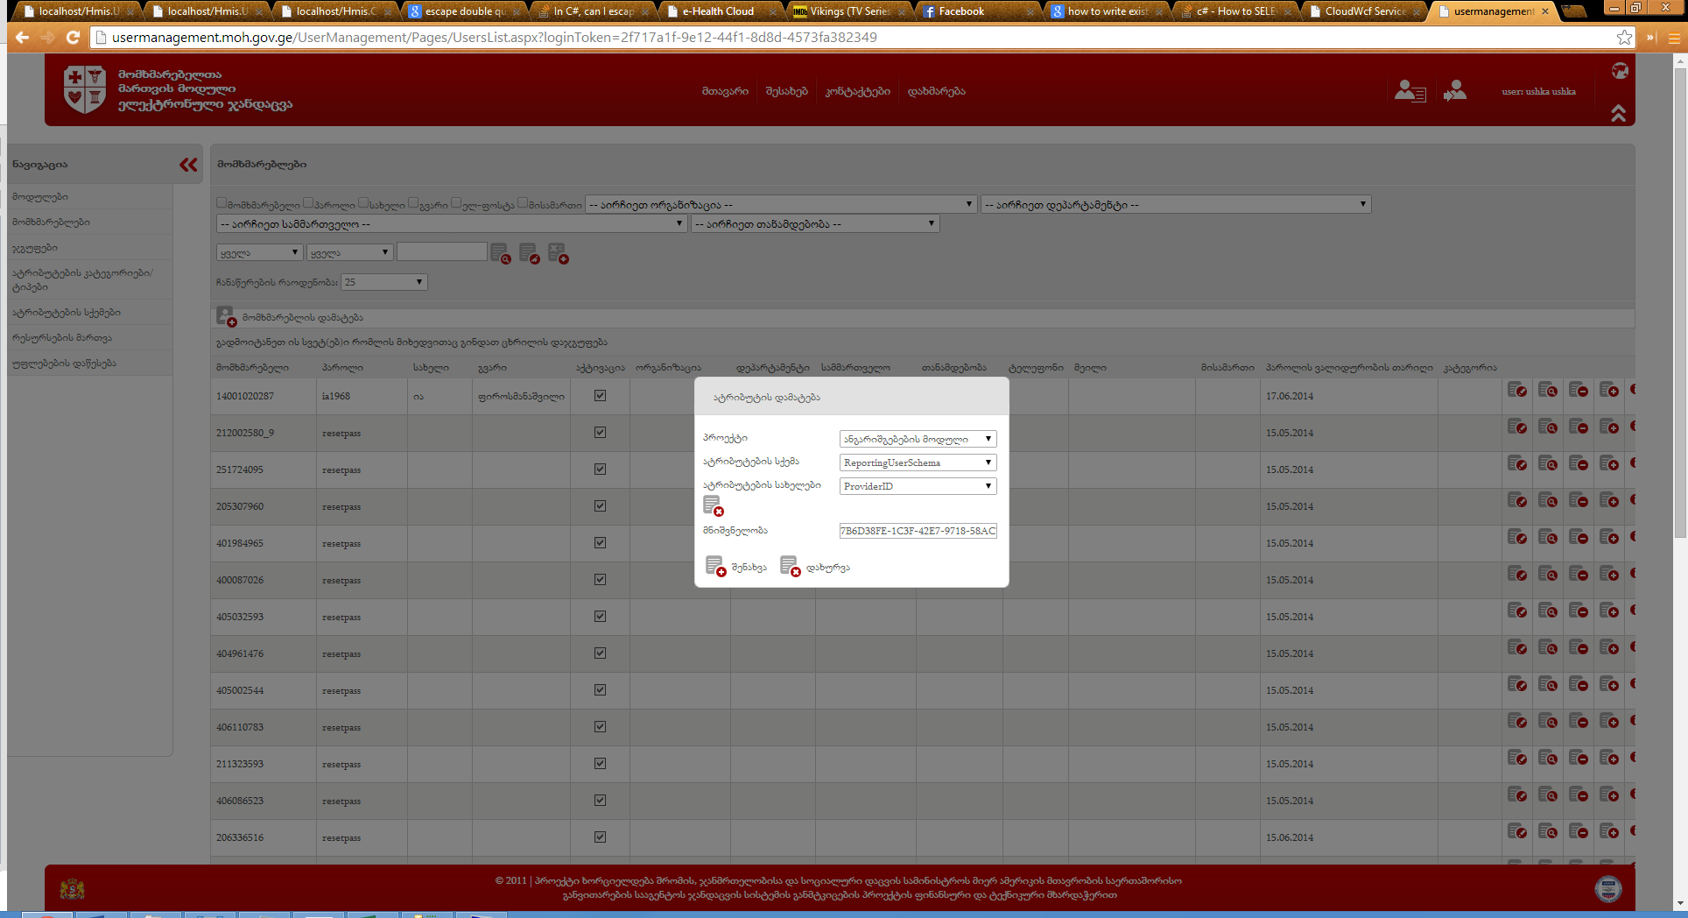This screenshot has height=918, width=1688.
Task: Open the ReportingUserSchema dropdown
Action: (x=917, y=463)
